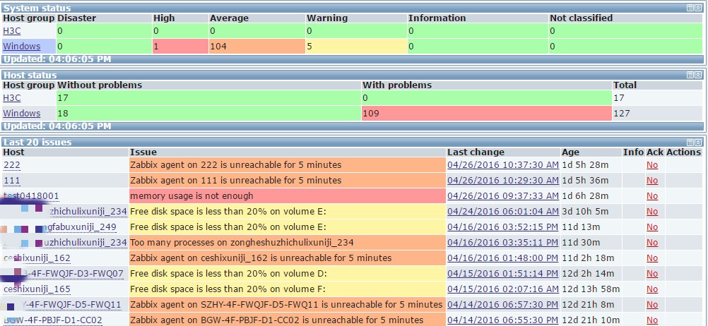Image resolution: width=708 pixels, height=326 pixels.
Task: Open host 111 in issues list
Action: point(12,181)
